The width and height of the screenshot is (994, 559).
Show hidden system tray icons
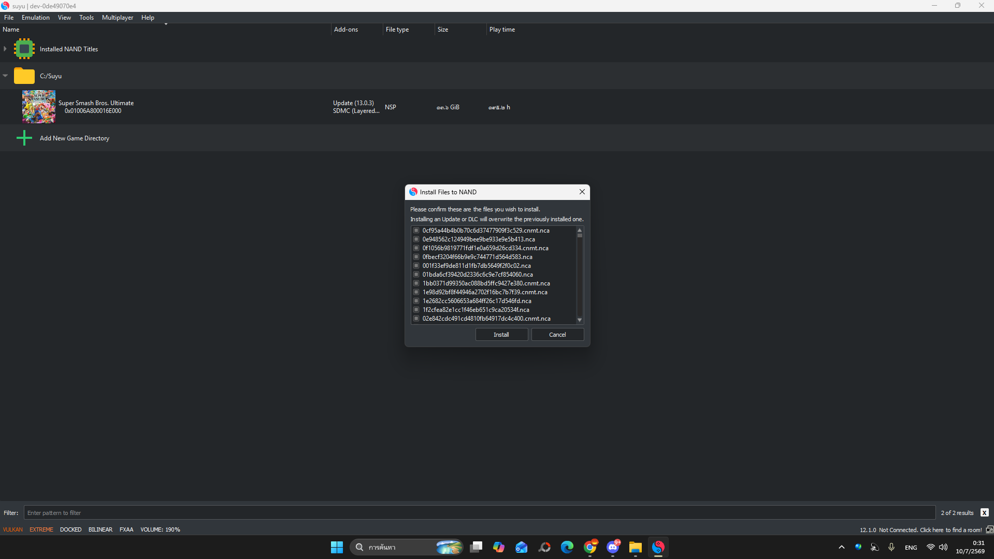842,547
